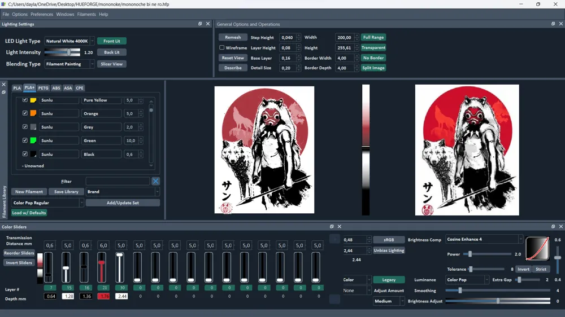Click the Smoothing slider handle
This screenshot has height=317, width=565.
460,290
